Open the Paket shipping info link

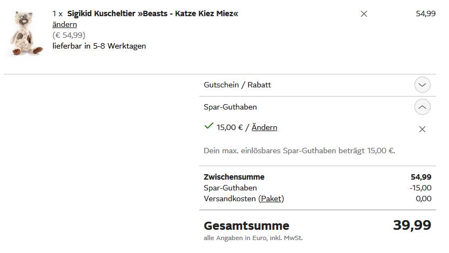pos(271,199)
